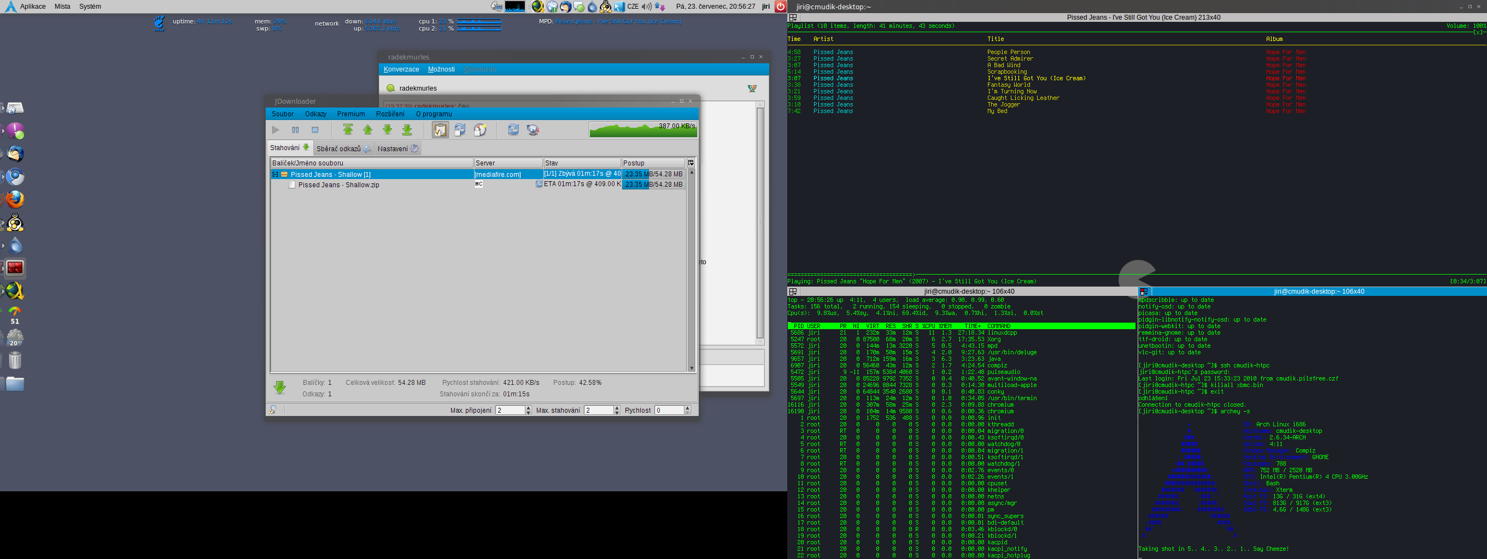Click the Rychlost speed limit field
This screenshot has width=1487, height=559.
(x=669, y=411)
